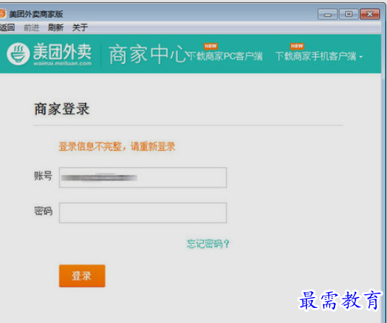The image size is (387, 323).
Task: Click the NEW badge above PC客户端
Action: [210, 46]
